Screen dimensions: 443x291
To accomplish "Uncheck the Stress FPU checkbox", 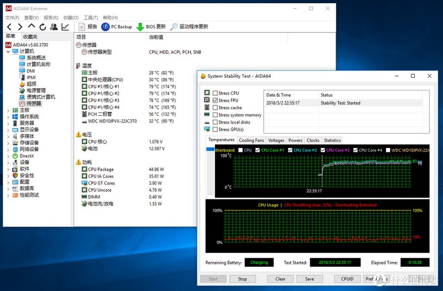I will [215, 100].
